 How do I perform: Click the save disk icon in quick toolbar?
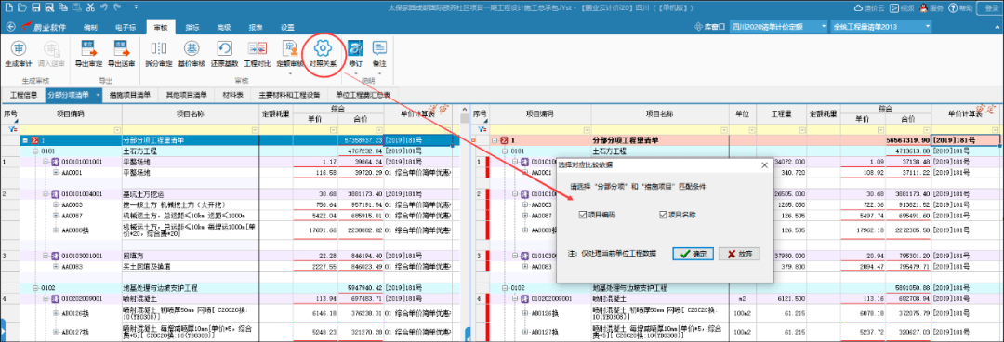(36, 7)
